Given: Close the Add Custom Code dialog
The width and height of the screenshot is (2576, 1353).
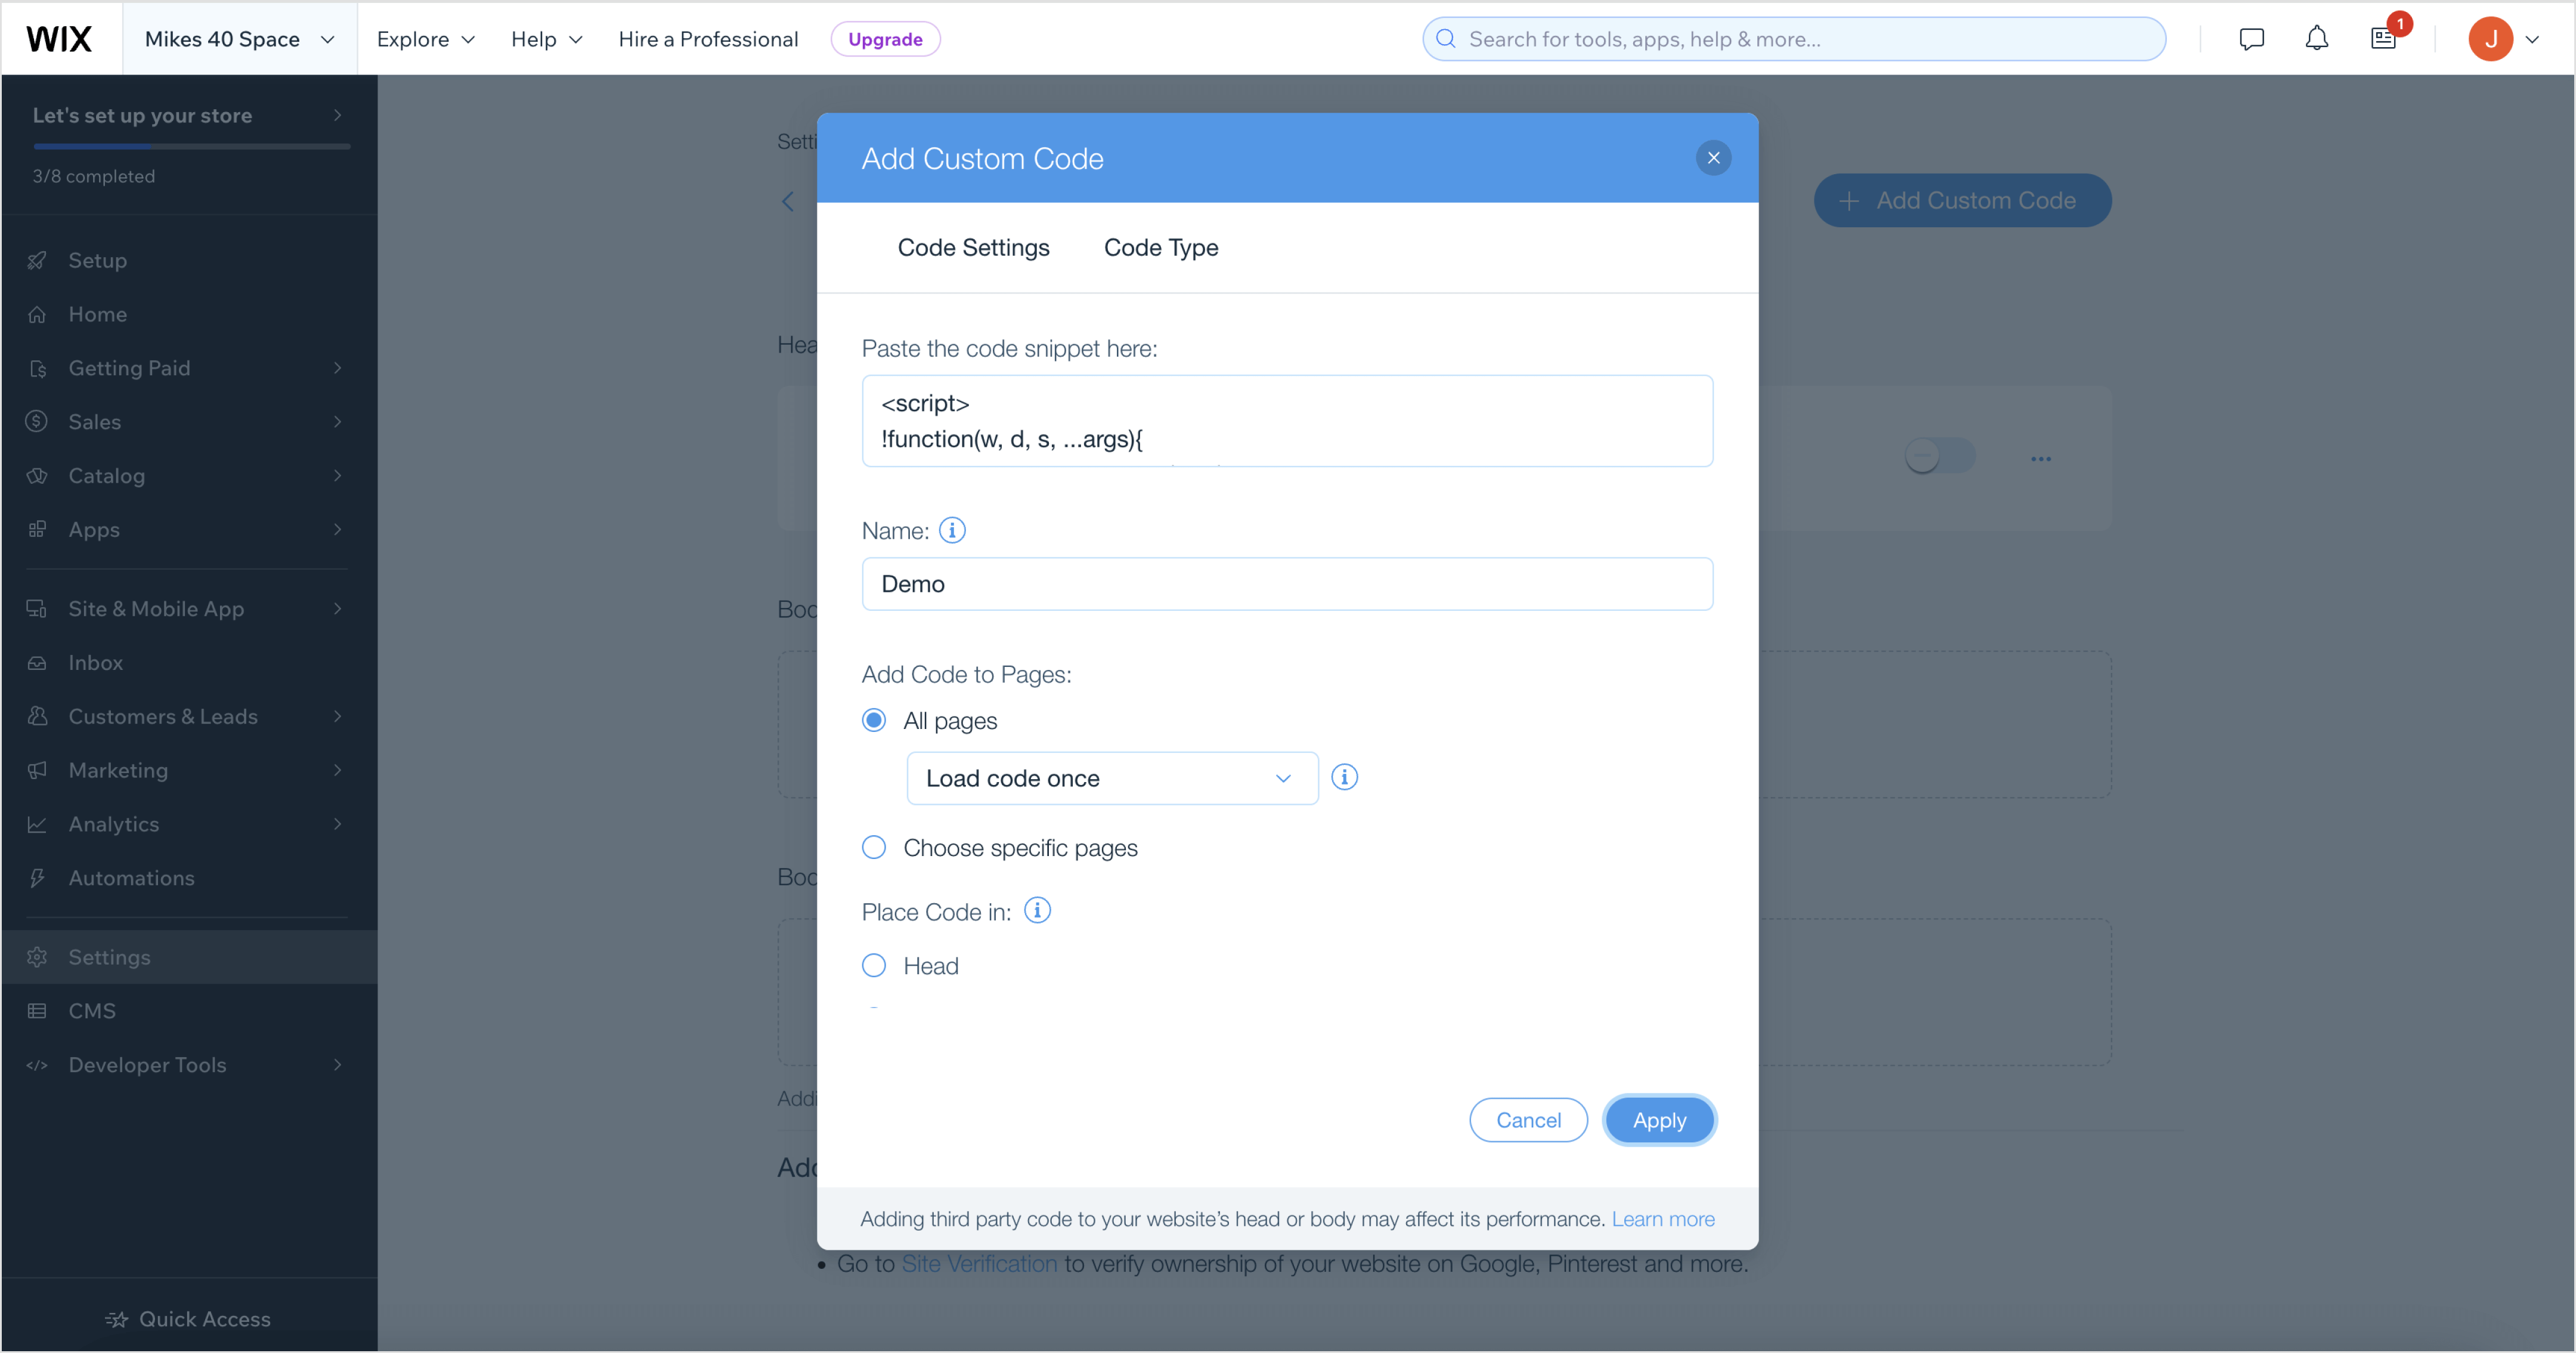Looking at the screenshot, I should point(1713,158).
